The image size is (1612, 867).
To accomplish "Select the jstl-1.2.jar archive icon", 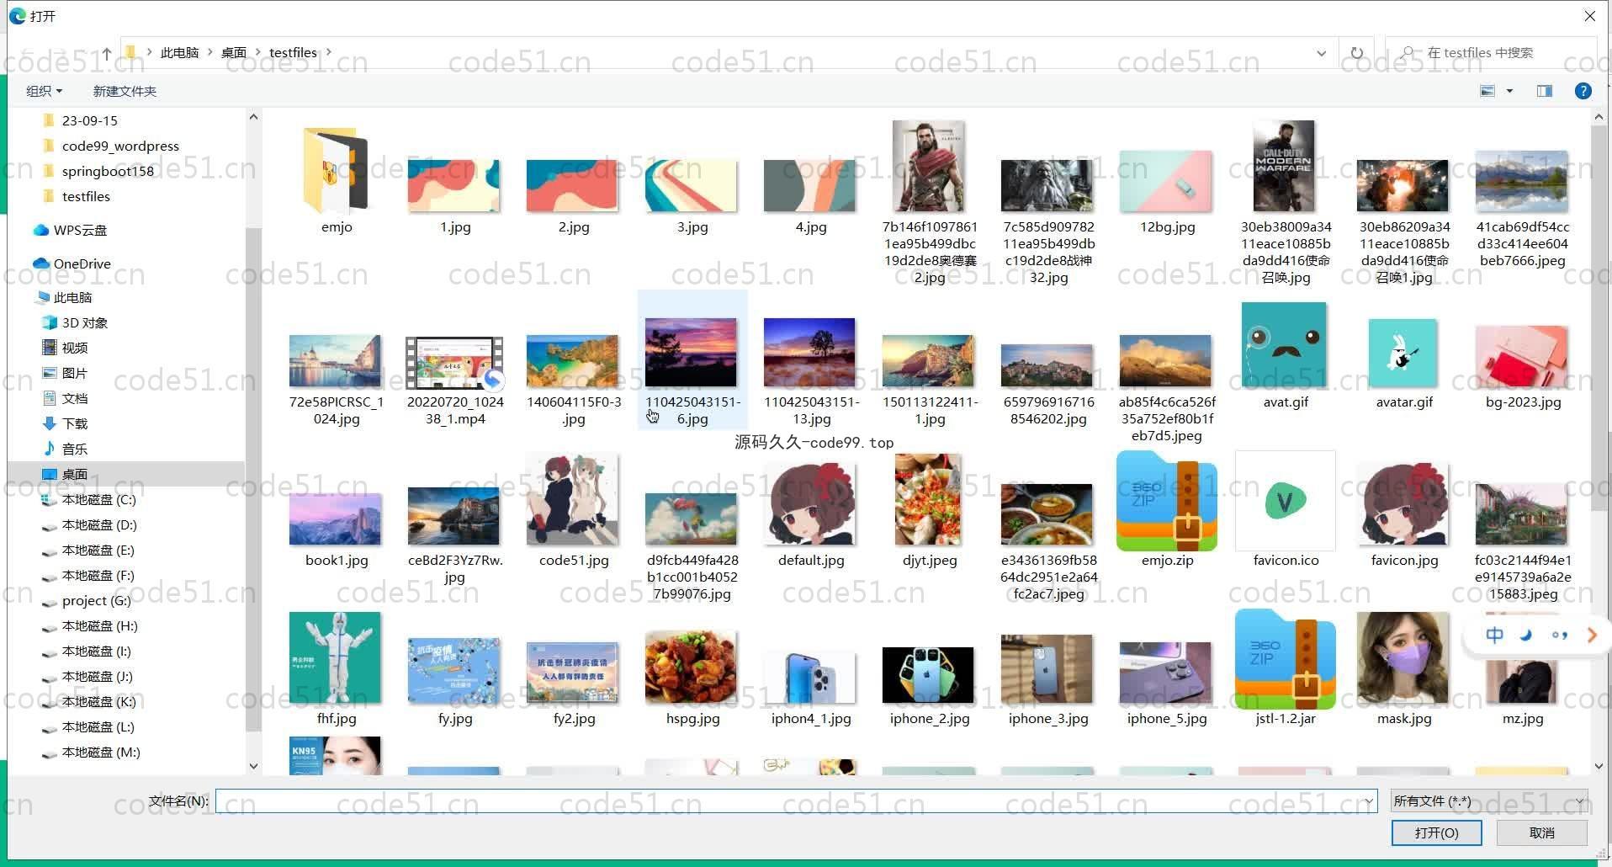I will tap(1286, 660).
